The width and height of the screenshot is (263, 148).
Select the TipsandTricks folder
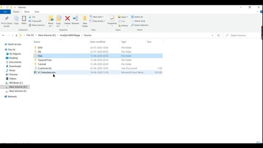tap(98, 60)
